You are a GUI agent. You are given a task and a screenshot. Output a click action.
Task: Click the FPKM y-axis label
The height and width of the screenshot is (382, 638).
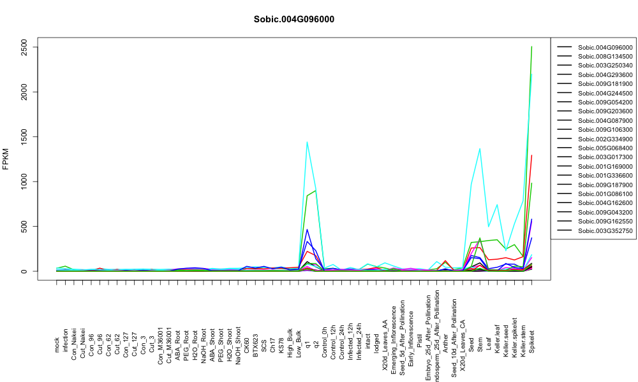pos(6,159)
